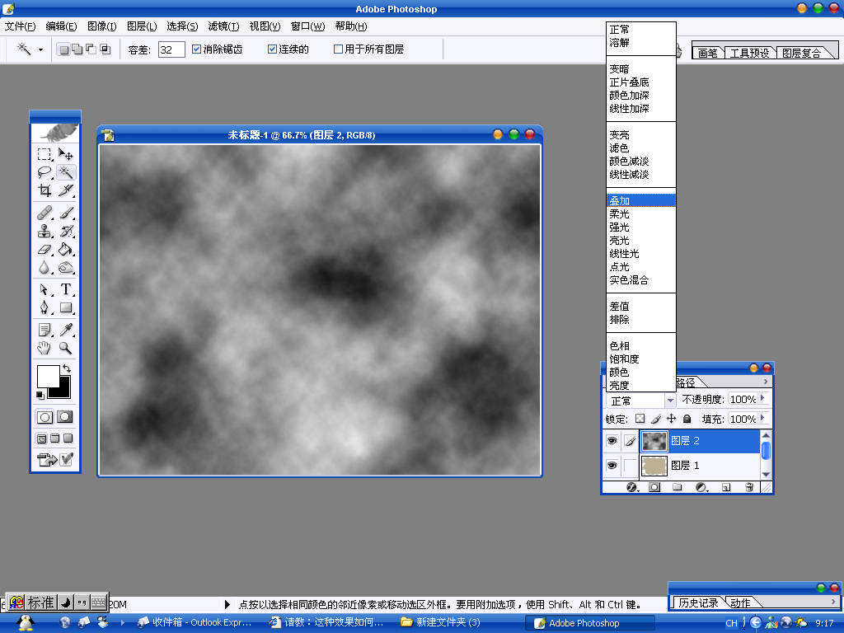Viewport: 844px width, 633px height.
Task: Select the Slice tool
Action: click(x=66, y=190)
